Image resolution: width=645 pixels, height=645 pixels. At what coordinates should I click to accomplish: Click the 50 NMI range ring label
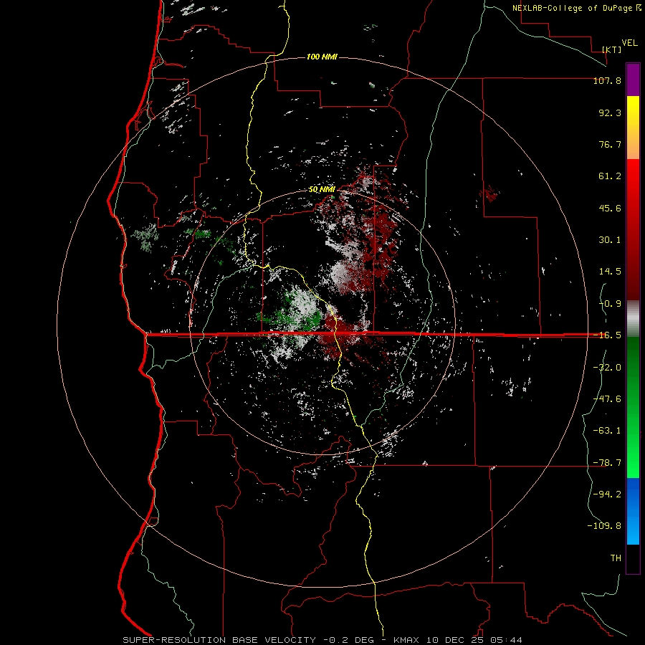pyautogui.click(x=322, y=189)
